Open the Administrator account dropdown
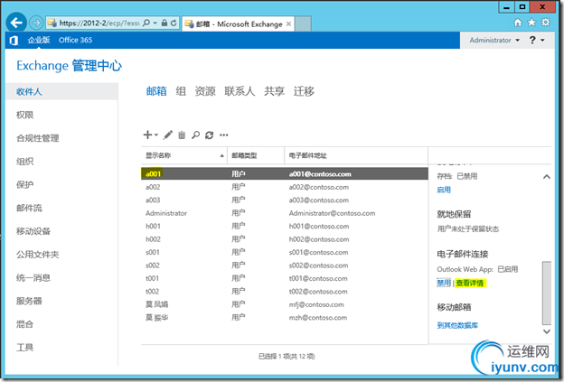Image resolution: width=564 pixels, height=382 pixels. tap(494, 41)
